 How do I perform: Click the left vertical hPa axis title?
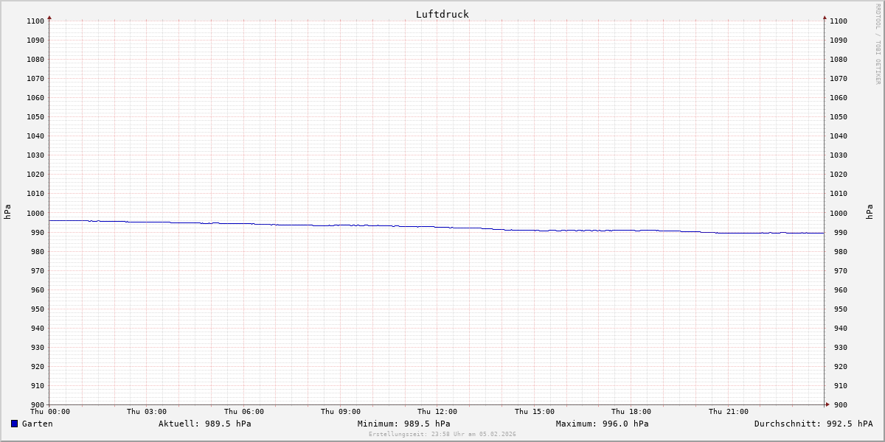7,212
